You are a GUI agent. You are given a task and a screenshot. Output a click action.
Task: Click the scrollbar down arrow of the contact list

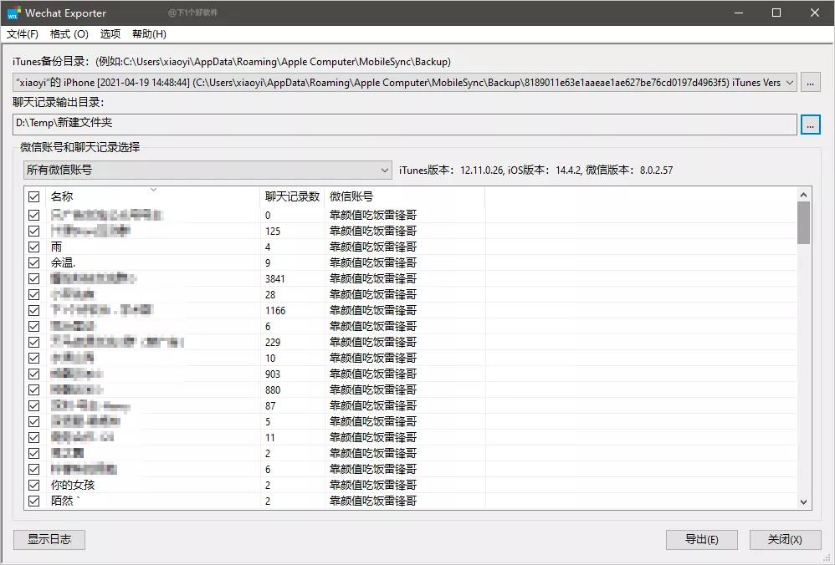804,501
